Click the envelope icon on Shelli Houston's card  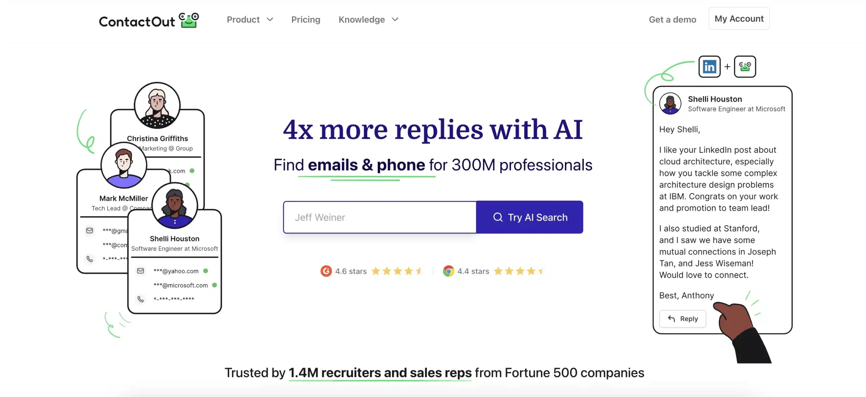140,271
